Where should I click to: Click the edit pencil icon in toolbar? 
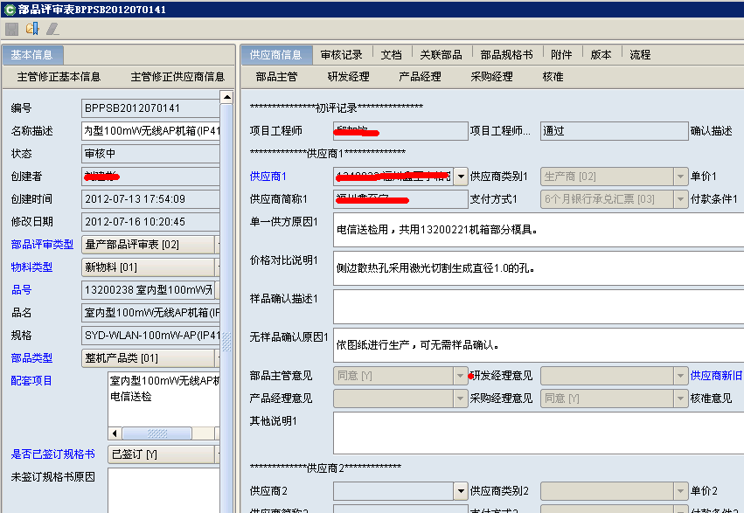[52, 29]
